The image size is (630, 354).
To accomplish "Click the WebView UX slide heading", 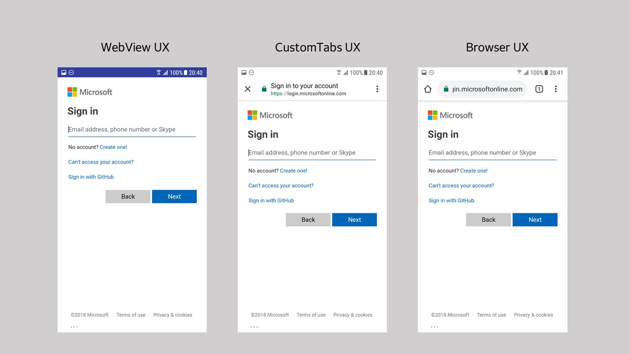I will pos(135,47).
